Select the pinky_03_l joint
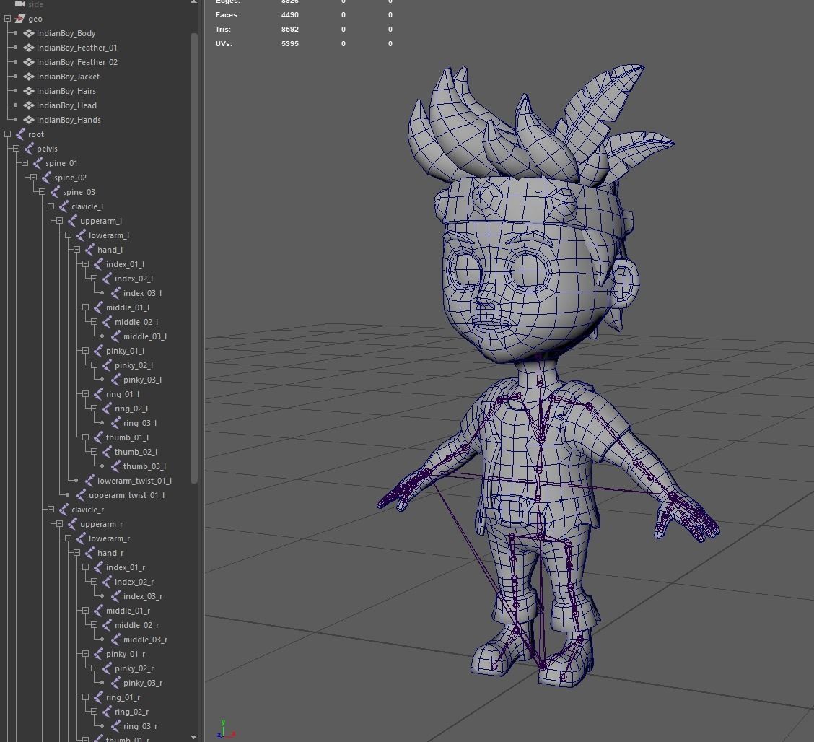 point(142,380)
